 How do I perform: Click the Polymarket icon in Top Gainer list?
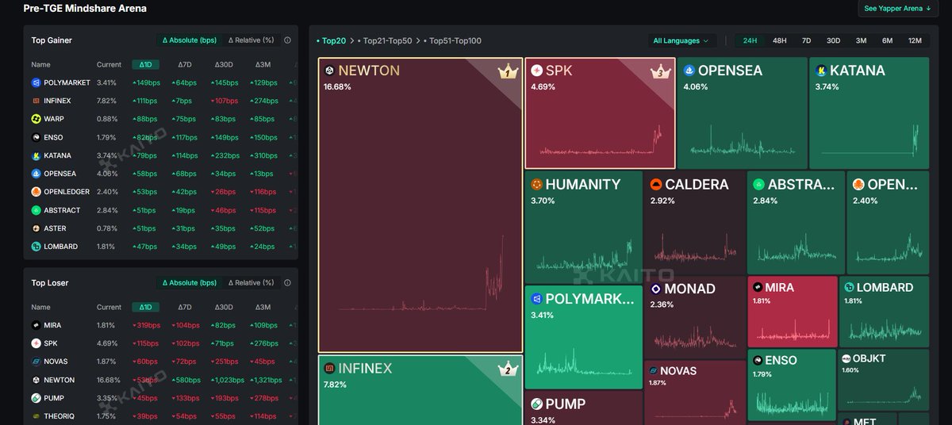point(36,82)
